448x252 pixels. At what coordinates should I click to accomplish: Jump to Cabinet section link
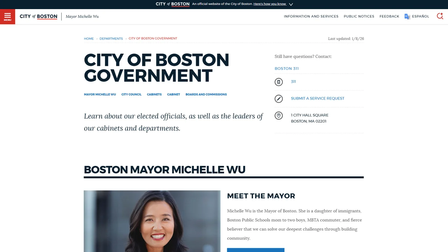[x=174, y=94]
